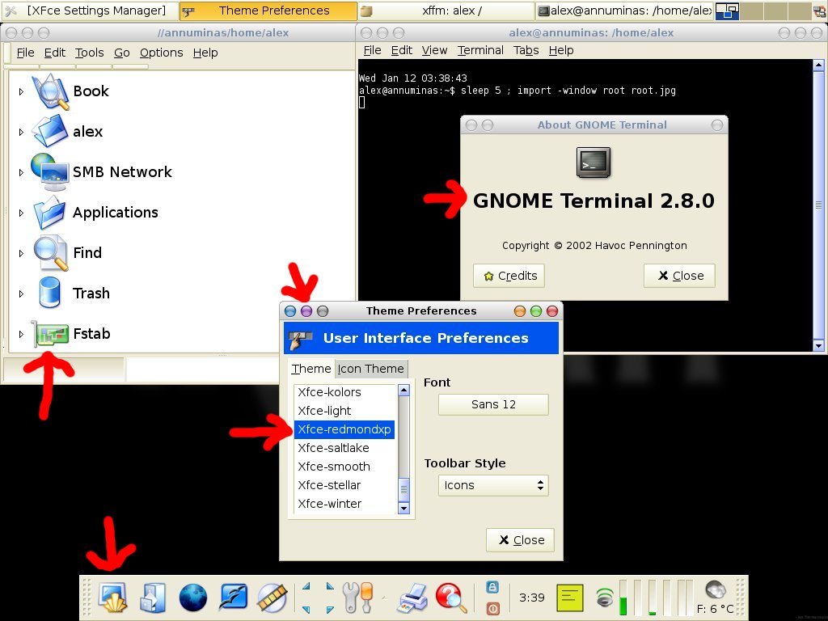The width and height of the screenshot is (828, 621).
Task: Switch to the Theme tab
Action: click(311, 369)
